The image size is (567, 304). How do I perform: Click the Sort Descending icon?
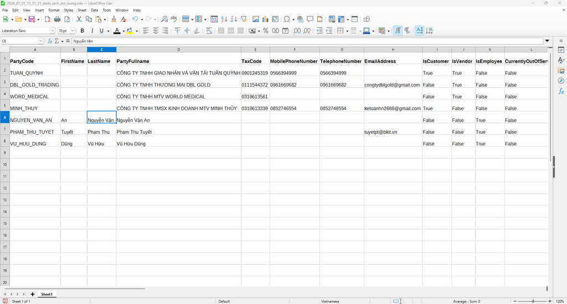click(x=234, y=19)
